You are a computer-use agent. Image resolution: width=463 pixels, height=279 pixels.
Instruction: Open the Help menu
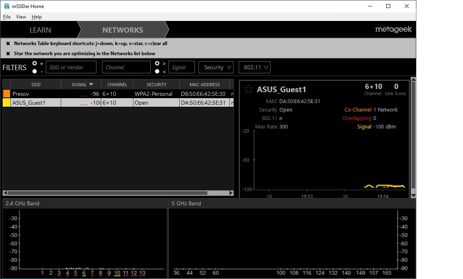37,17
